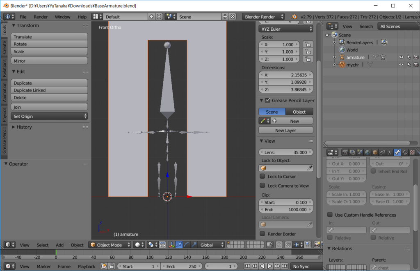This screenshot has width=420, height=271.
Task: Play the animation in reverse
Action: 262,266
